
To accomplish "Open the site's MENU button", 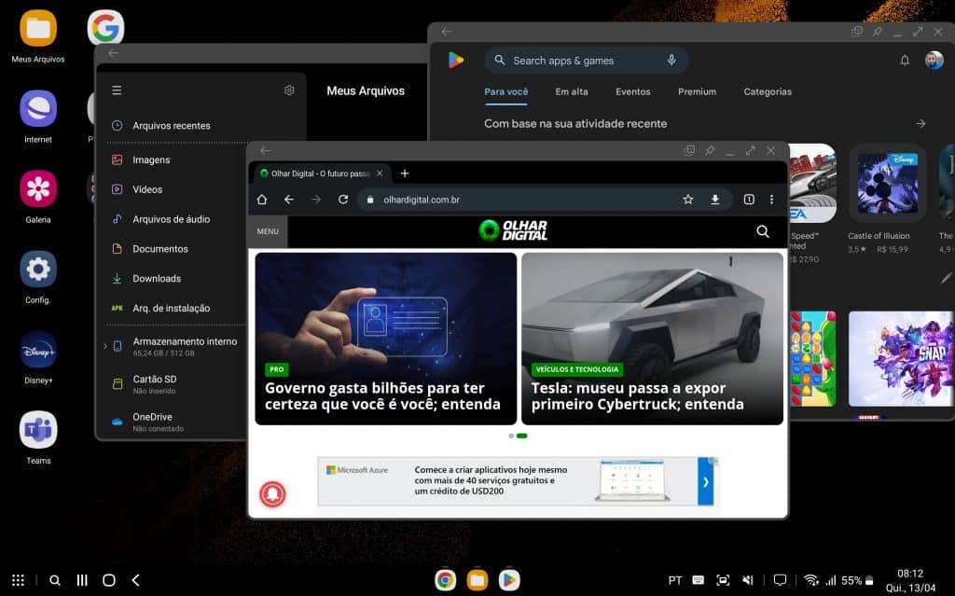I will pyautogui.click(x=268, y=231).
